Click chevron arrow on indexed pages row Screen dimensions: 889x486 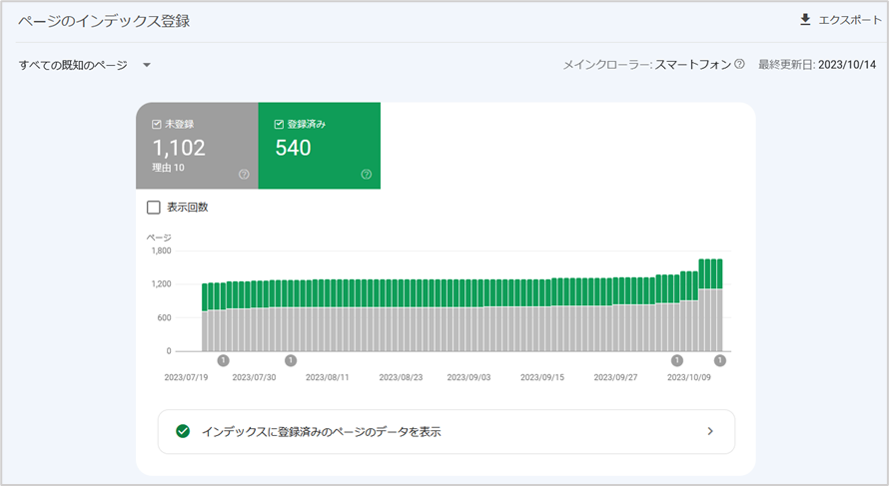(x=710, y=432)
